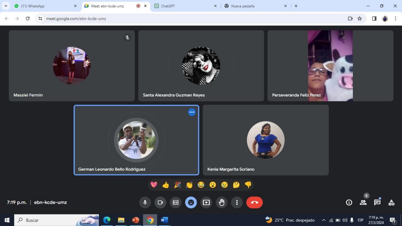
Task: Click the address bar URL
Action: coord(76,19)
